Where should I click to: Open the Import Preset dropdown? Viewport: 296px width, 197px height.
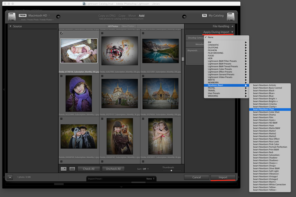[x=121, y=179]
